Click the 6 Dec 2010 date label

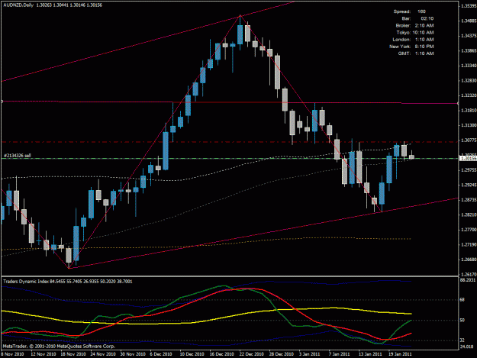[161, 354]
